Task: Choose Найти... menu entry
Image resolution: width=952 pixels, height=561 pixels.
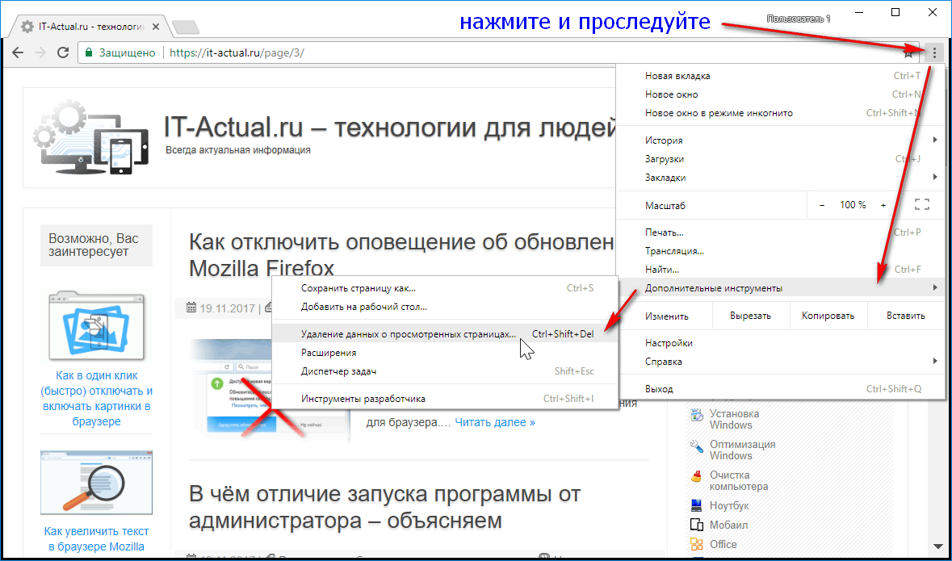Action: click(x=780, y=270)
